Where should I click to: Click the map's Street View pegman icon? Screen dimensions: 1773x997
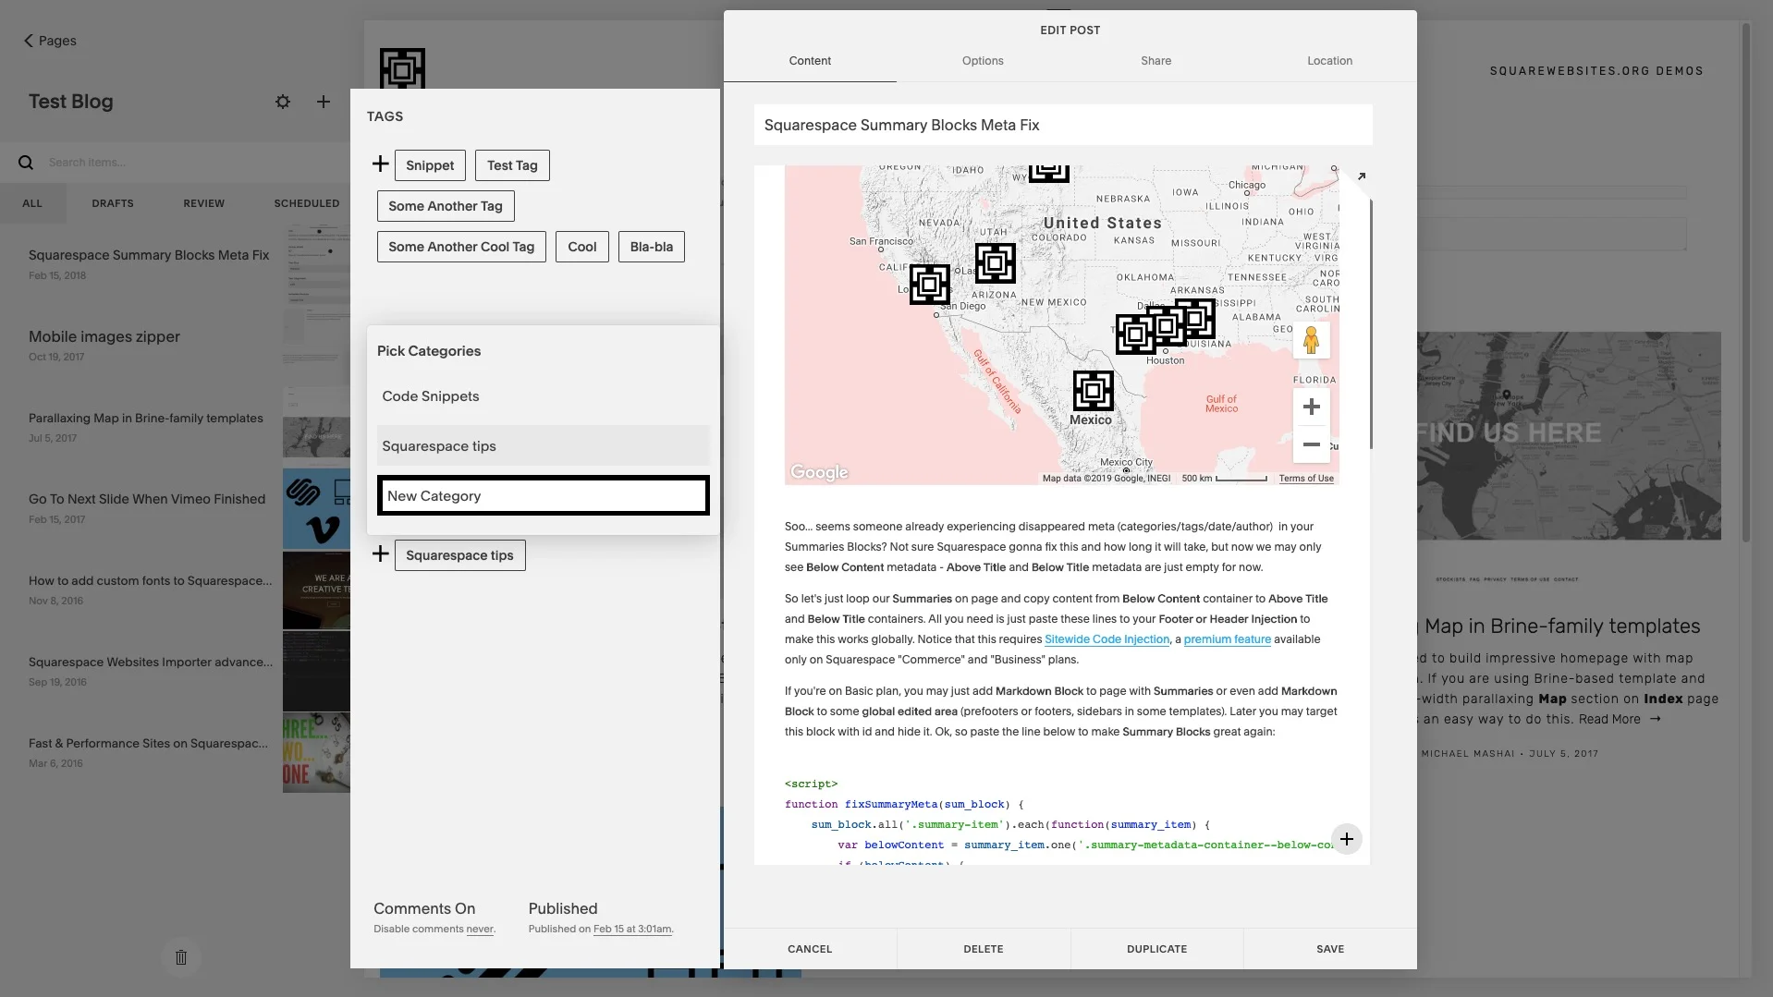(1311, 340)
